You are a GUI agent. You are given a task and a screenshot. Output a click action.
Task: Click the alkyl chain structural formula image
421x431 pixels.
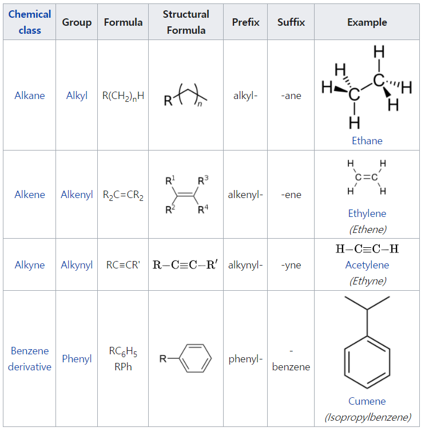pyautogui.click(x=186, y=96)
